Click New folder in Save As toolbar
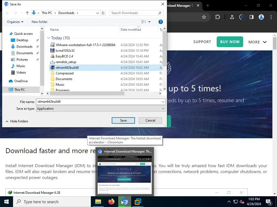 (39, 22)
